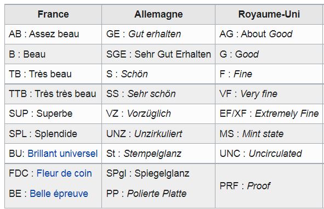Click the Allemagne column header
The height and width of the screenshot is (209, 324).
coord(158,14)
